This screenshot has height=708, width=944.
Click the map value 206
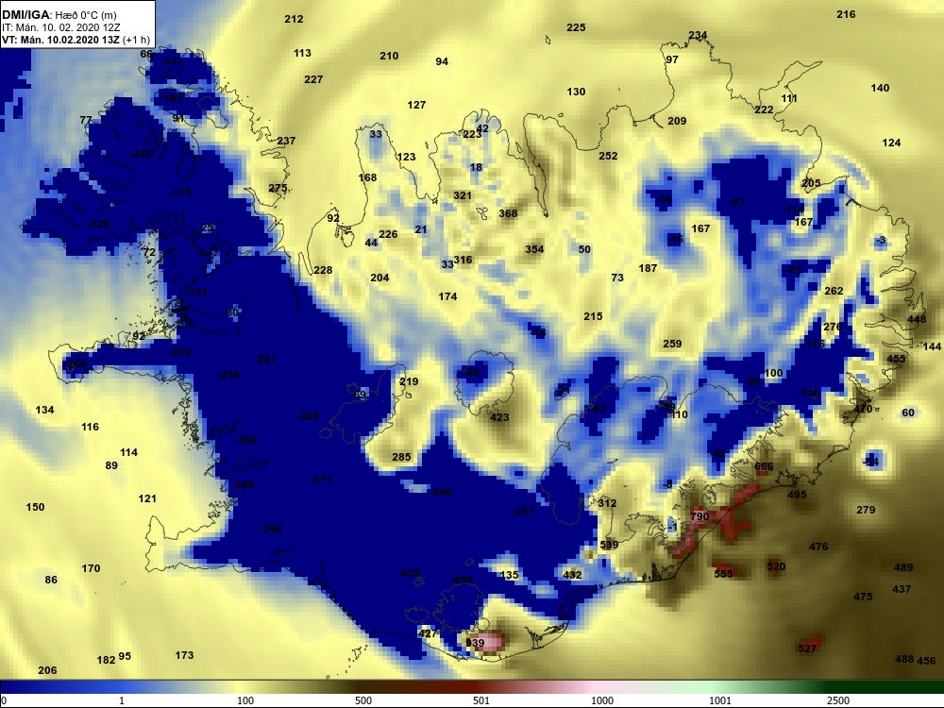pyautogui.click(x=47, y=670)
